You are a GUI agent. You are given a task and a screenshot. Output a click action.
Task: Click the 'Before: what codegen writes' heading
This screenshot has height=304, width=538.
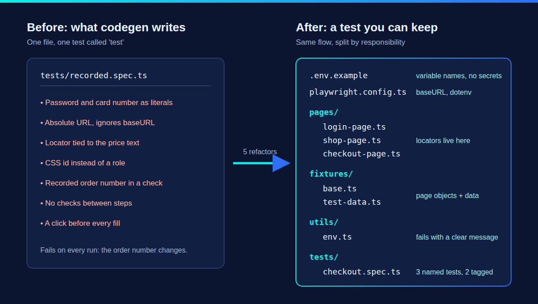(106, 27)
